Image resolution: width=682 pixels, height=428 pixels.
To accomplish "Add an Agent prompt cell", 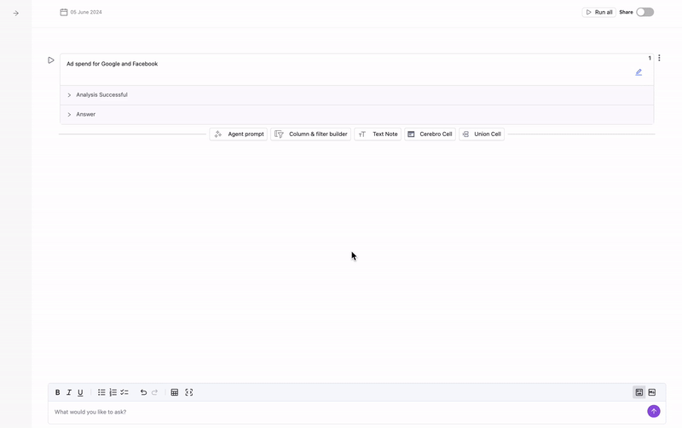I will point(238,134).
